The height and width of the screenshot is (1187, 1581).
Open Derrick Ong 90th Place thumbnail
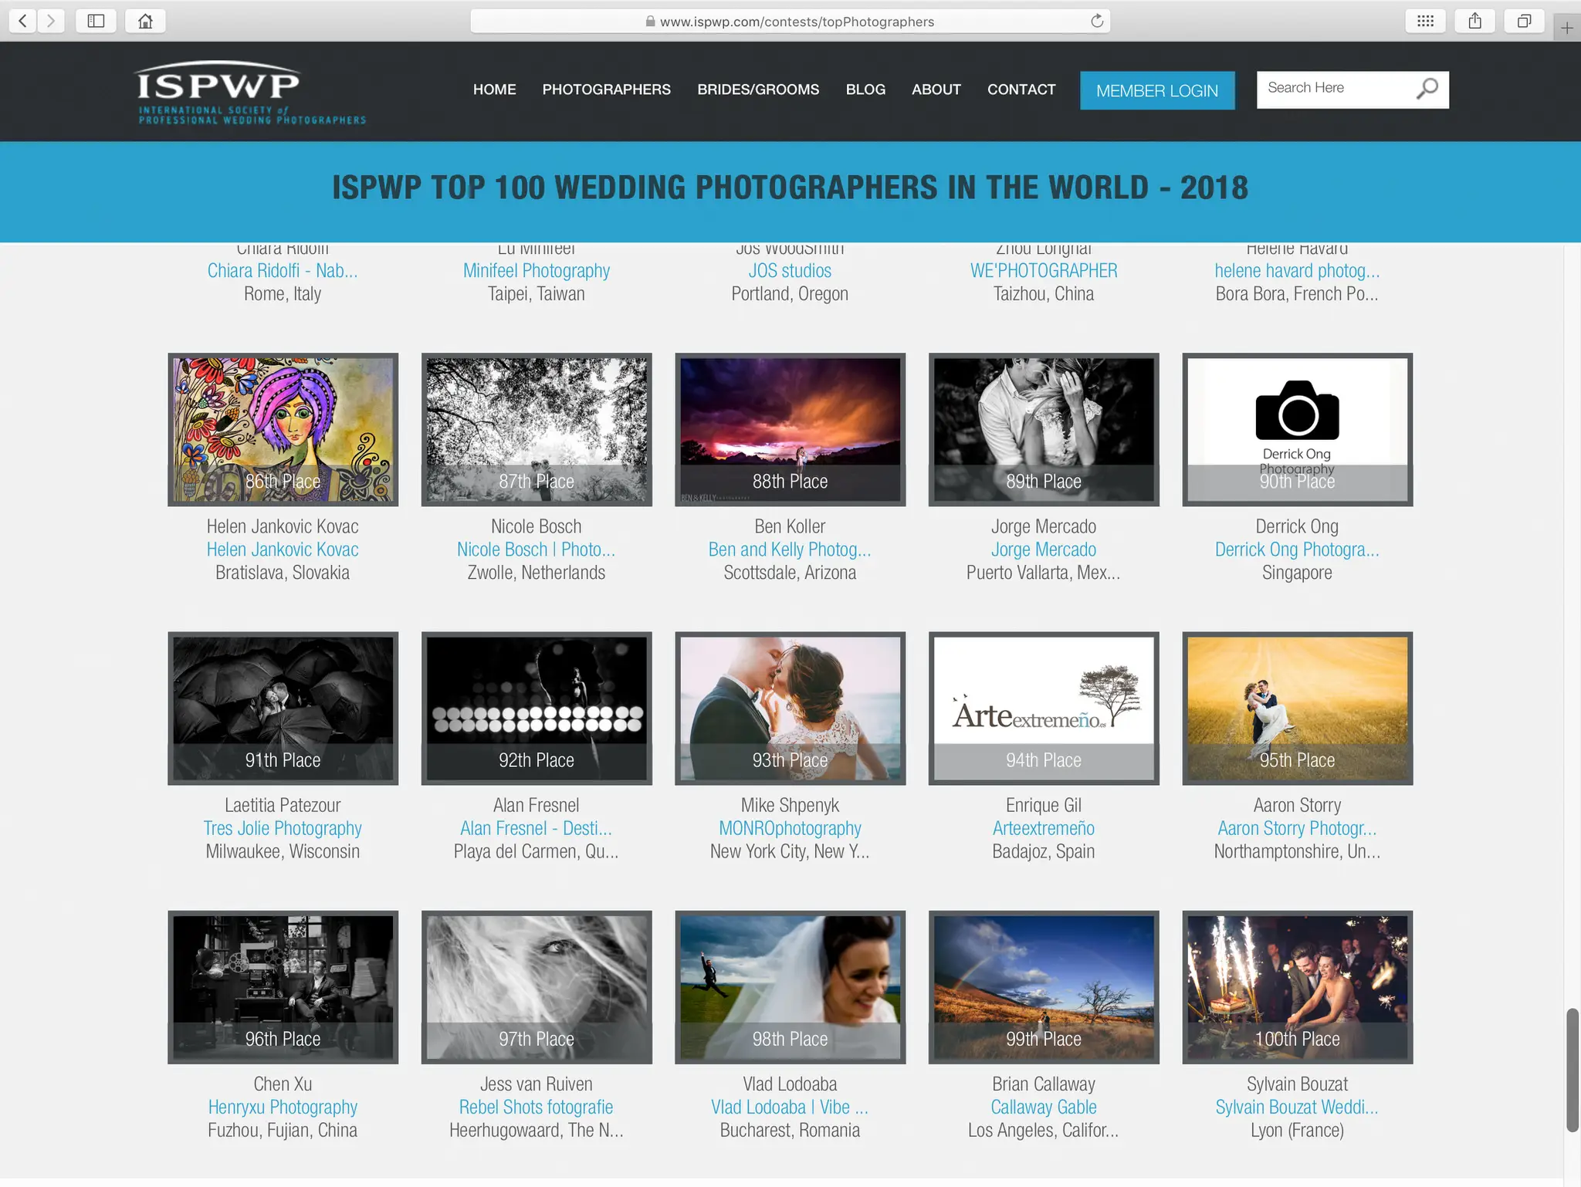pyautogui.click(x=1298, y=430)
